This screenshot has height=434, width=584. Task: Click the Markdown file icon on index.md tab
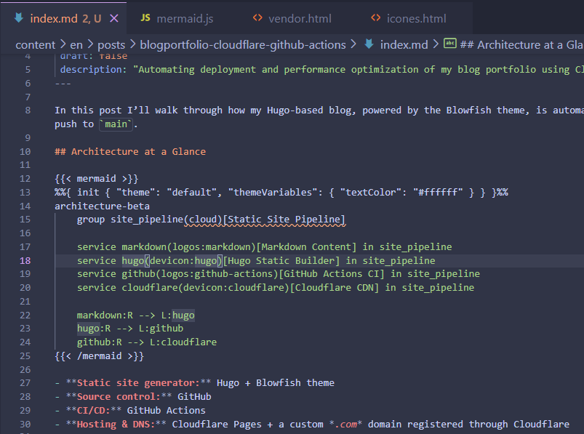17,19
